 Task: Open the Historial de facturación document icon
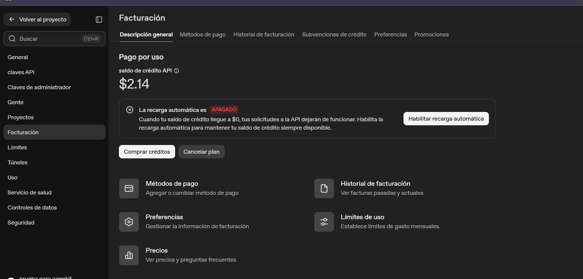point(324,188)
